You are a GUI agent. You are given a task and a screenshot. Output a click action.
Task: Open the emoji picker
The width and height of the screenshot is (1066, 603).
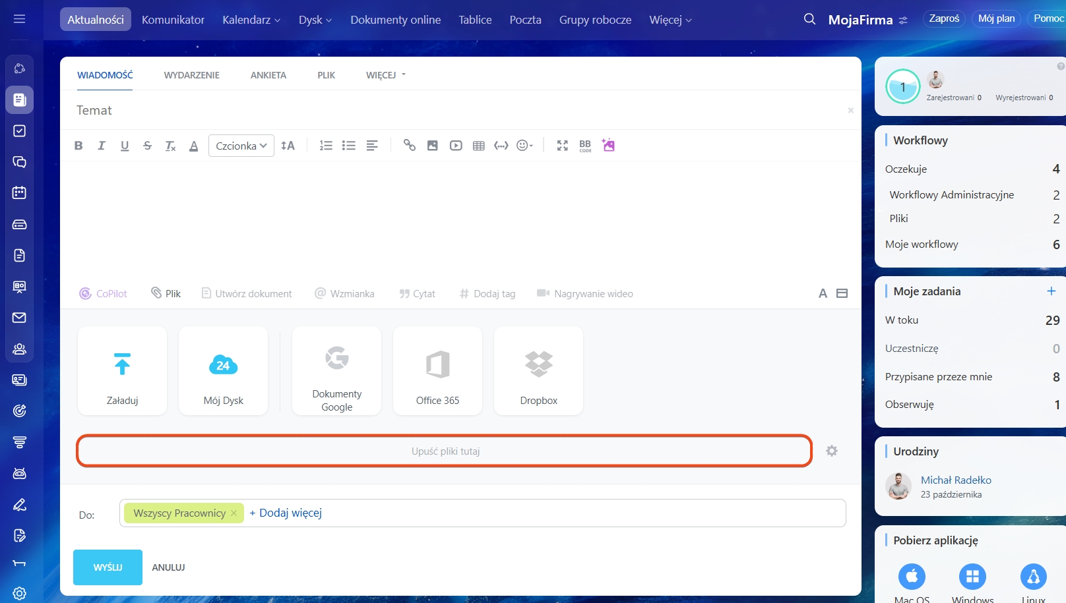pos(524,146)
